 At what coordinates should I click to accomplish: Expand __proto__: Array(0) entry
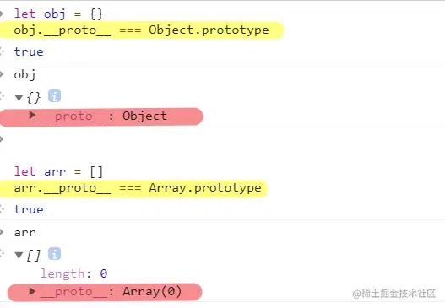click(32, 291)
